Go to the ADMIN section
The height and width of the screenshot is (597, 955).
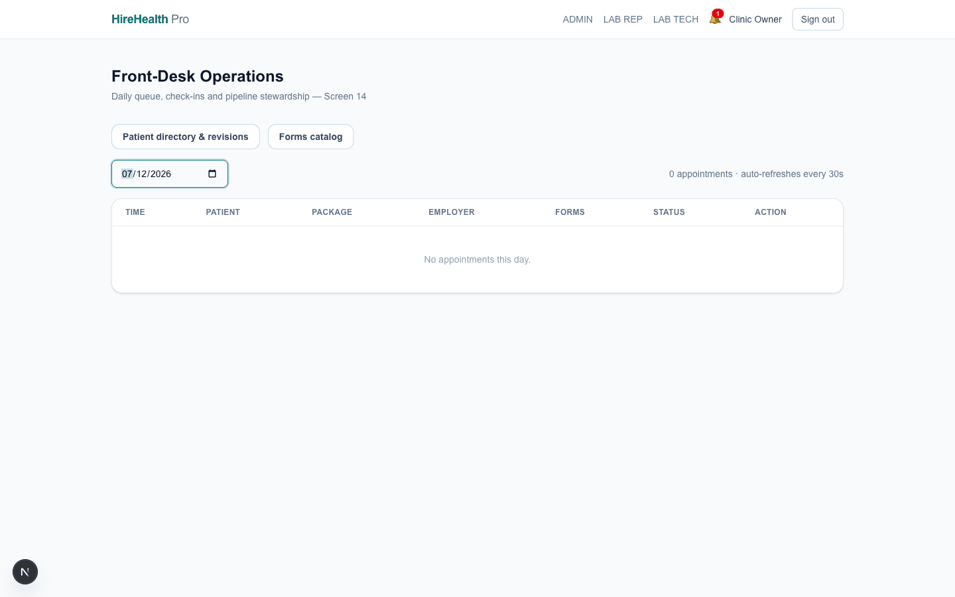(578, 19)
